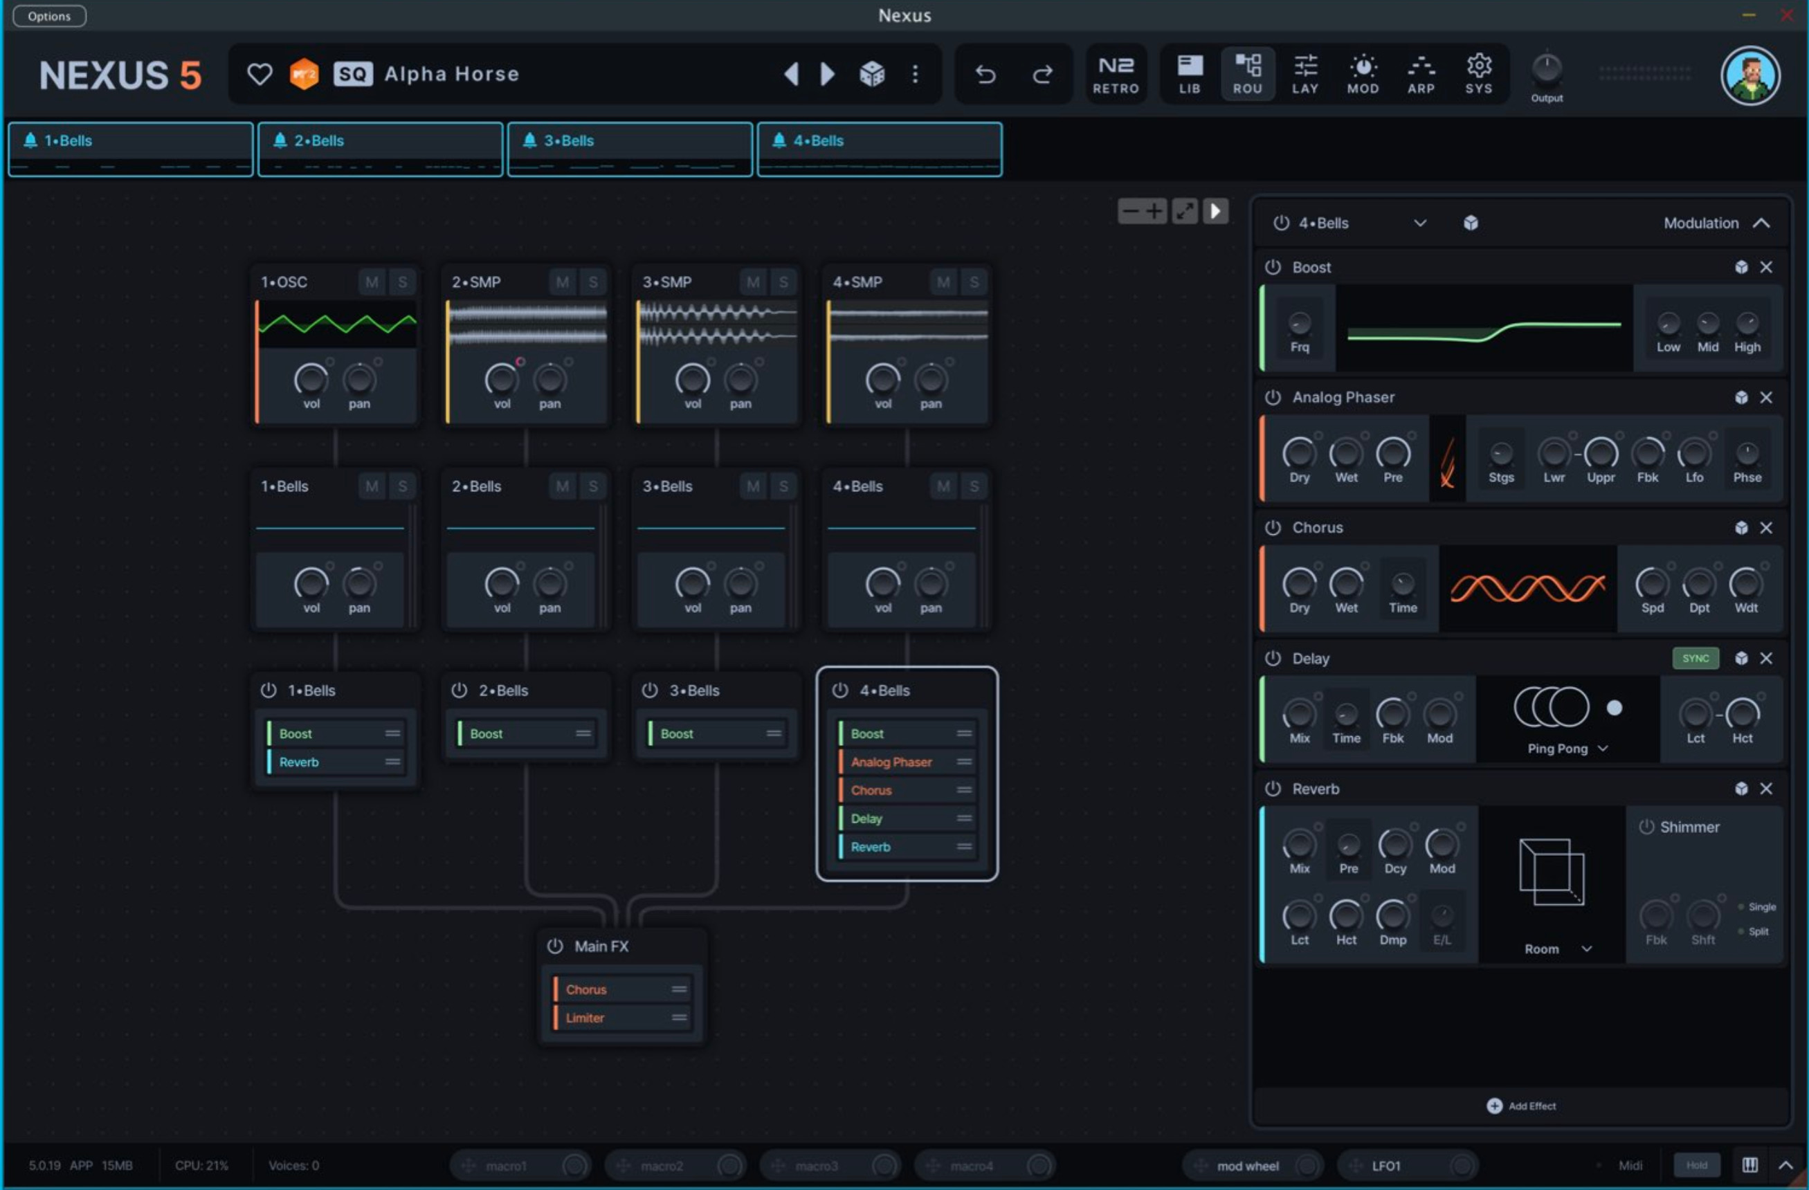Image resolution: width=1809 pixels, height=1190 pixels.
Task: Switch to the ROU routing tab
Action: pos(1247,75)
